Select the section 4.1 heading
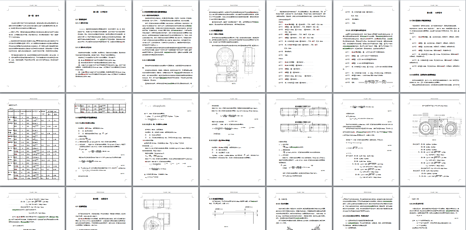Viewport: 466px width, 230px height. [x=82, y=206]
